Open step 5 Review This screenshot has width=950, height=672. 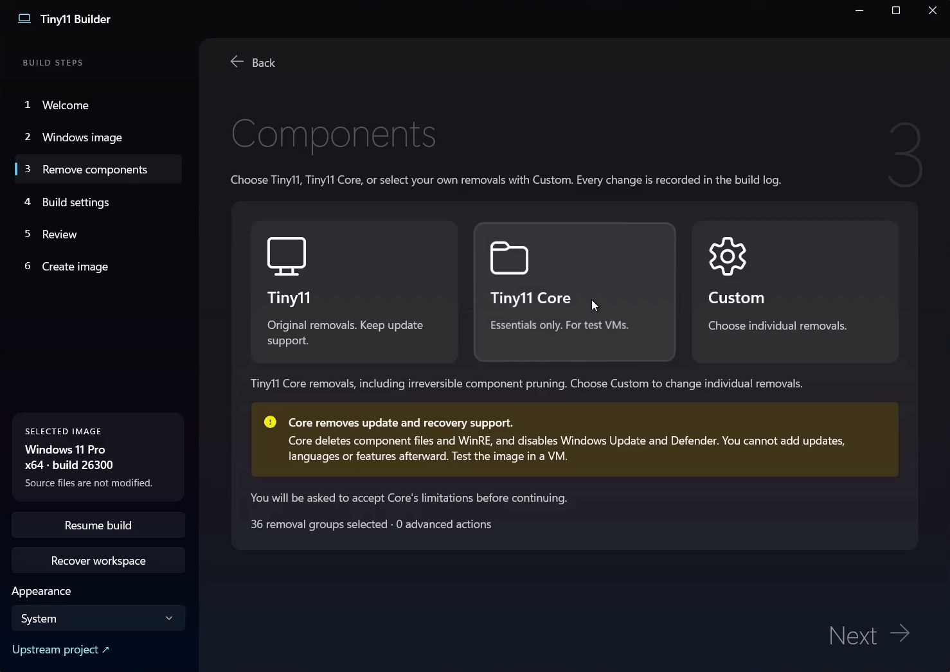pos(98,234)
